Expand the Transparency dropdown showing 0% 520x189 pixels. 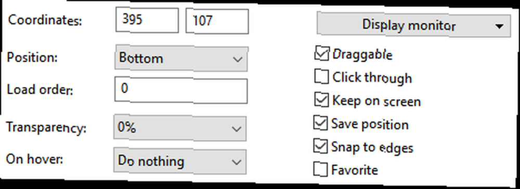point(180,128)
